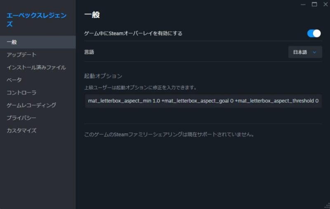Maximize the properties window
Image resolution: width=330 pixels, height=209 pixels.
(314, 4)
